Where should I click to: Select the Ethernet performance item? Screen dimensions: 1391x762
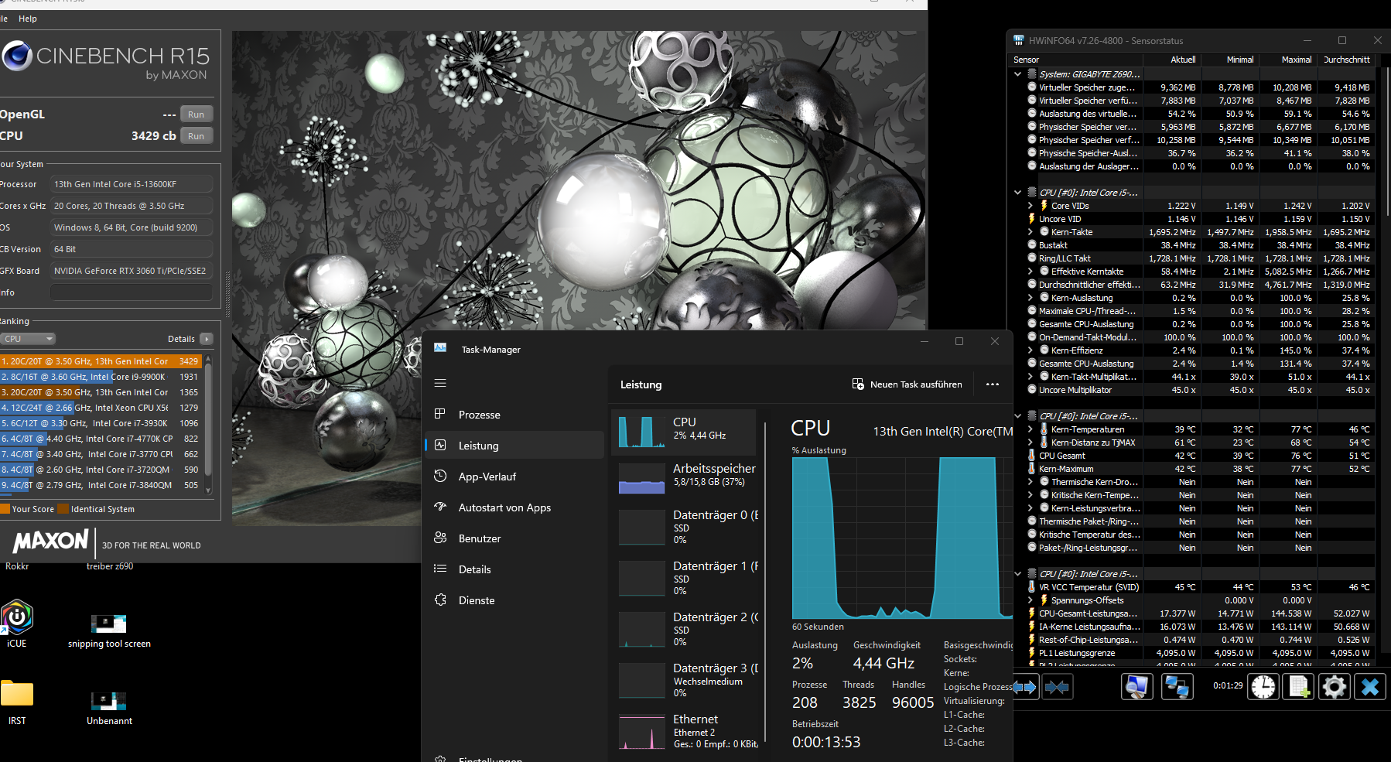[x=684, y=731]
